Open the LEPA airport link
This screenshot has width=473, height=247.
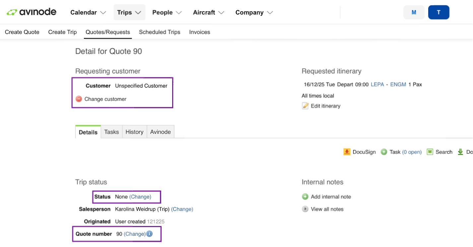click(377, 84)
